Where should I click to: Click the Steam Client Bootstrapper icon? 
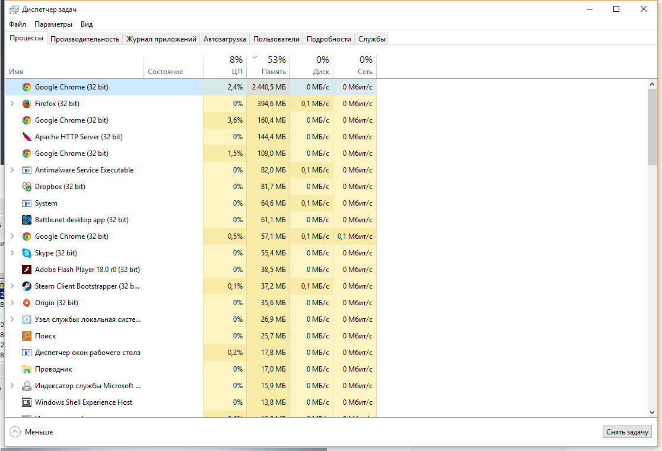27,286
